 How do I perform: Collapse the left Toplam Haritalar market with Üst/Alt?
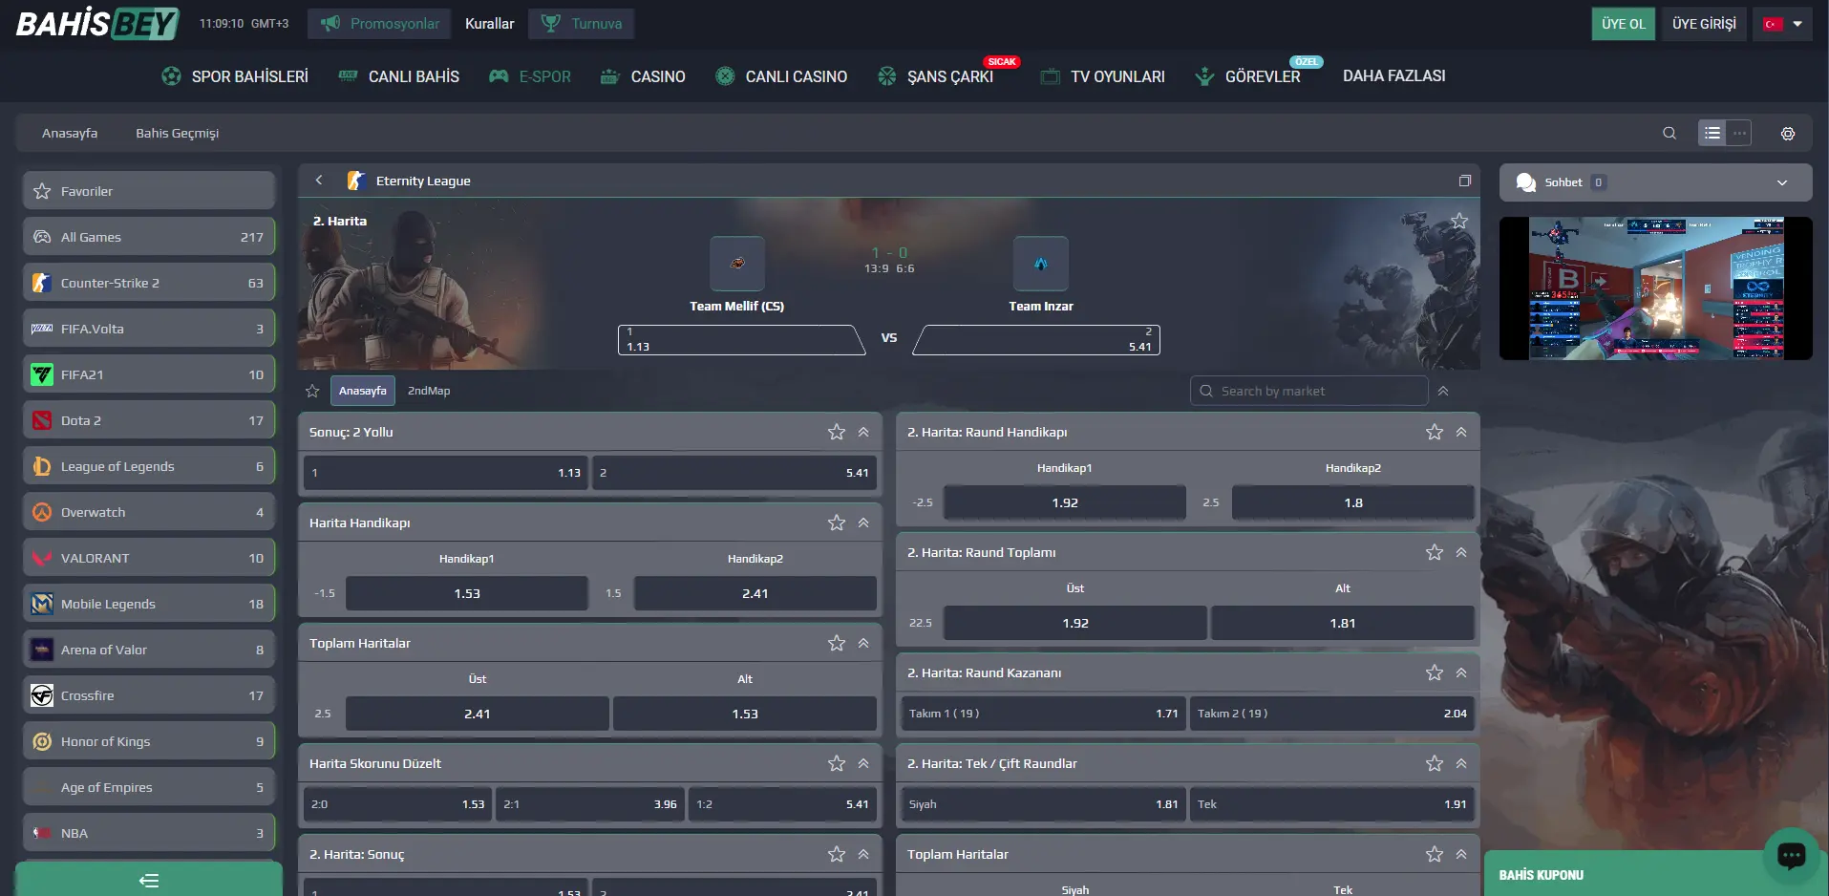pos(863,643)
